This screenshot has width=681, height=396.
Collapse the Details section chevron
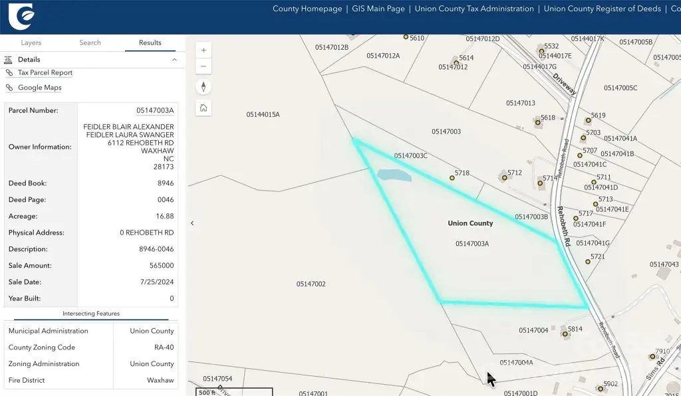coord(174,60)
